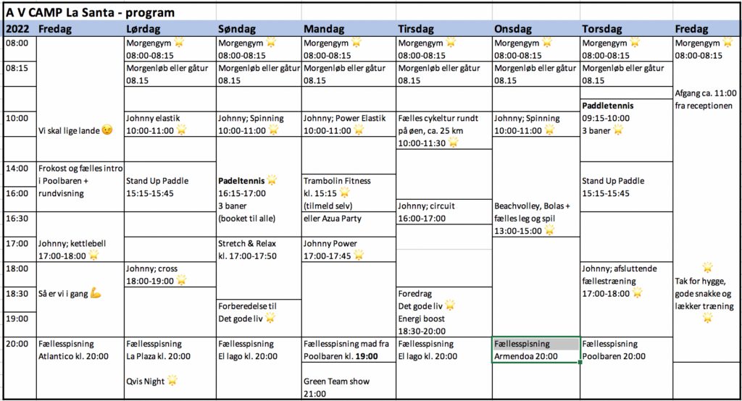
Task: Click the star next to Qvis Night
Action: [x=172, y=380]
